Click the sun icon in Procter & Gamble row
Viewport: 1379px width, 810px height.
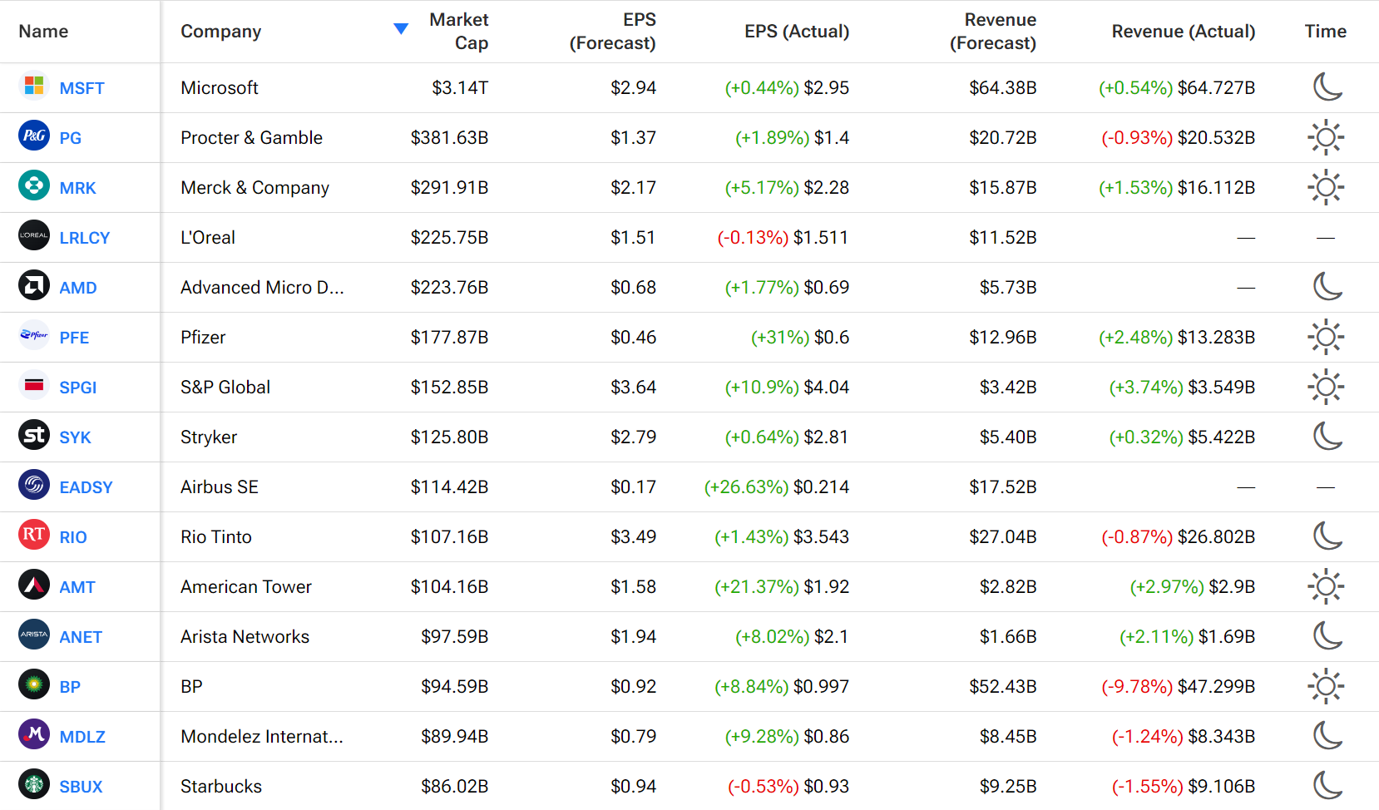coord(1326,137)
